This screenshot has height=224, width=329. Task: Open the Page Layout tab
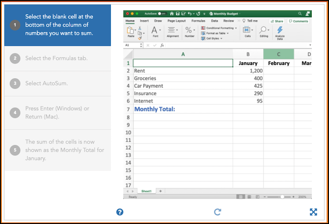(176, 21)
